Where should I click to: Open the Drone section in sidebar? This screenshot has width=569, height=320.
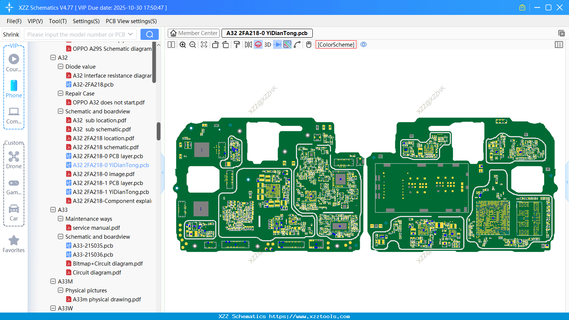click(x=14, y=160)
